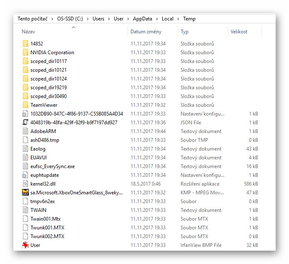Viewport: 289px width, 264px height.
Task: Select the IrfanView icon of User file
Action: click(25, 245)
